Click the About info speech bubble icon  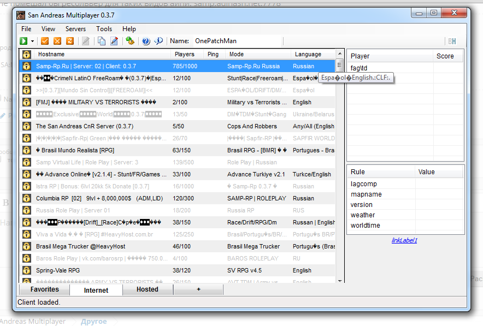click(158, 41)
